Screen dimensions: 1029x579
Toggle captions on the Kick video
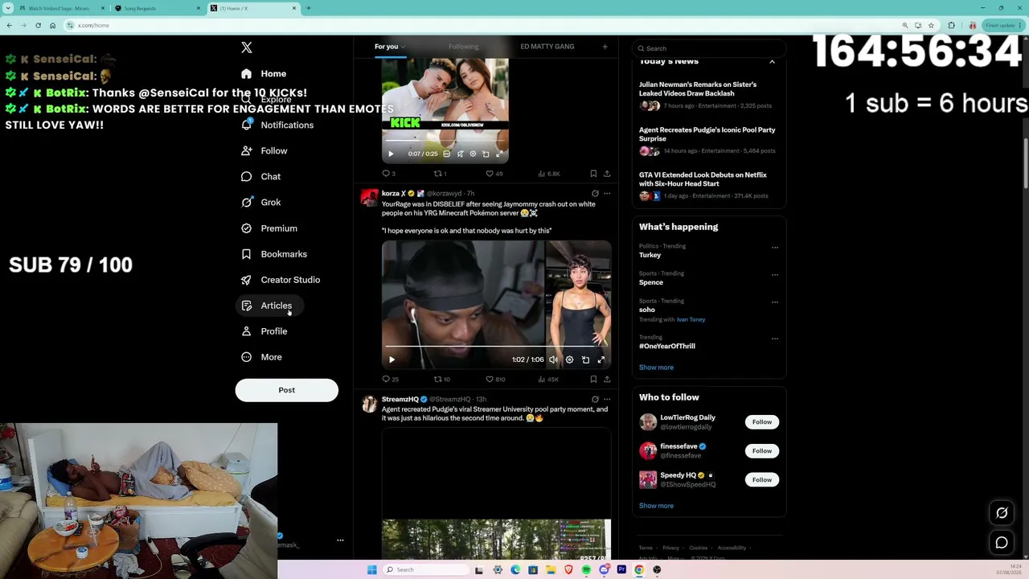(447, 154)
